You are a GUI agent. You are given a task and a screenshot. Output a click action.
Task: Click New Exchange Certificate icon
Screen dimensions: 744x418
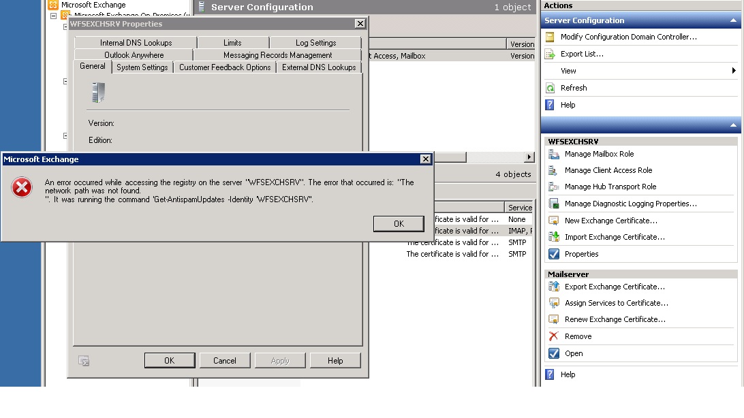(x=554, y=221)
